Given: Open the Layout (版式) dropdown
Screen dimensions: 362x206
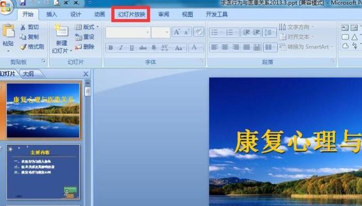Looking at the screenshot, I should [x=87, y=27].
